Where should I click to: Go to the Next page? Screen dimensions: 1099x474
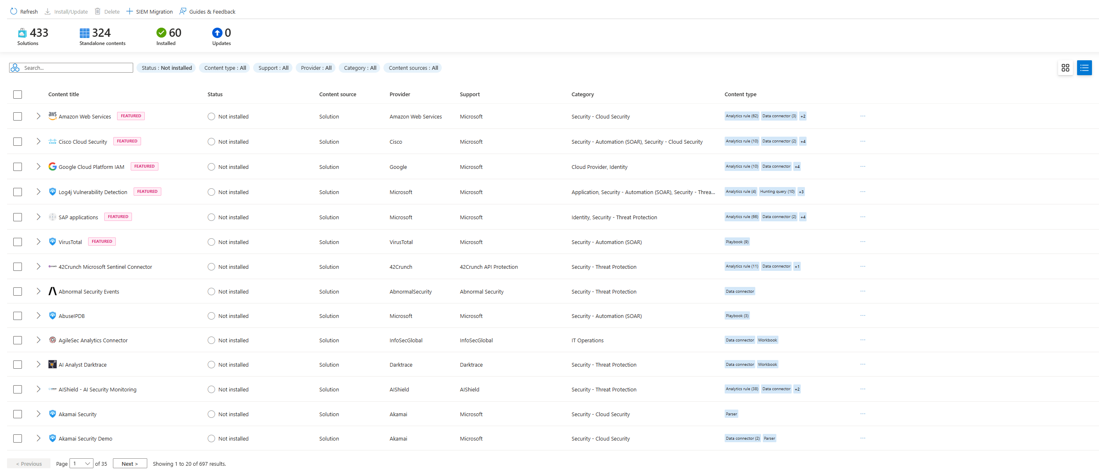(x=130, y=464)
